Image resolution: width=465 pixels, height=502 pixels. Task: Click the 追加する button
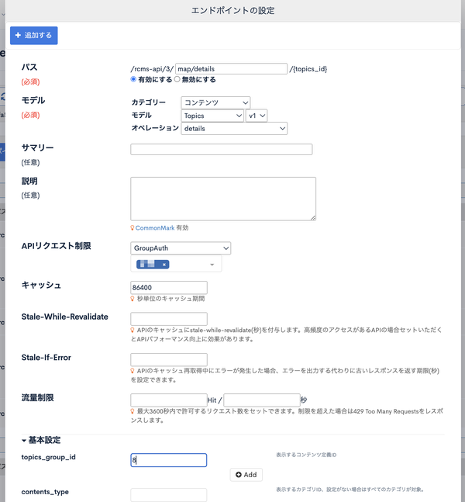tap(34, 35)
